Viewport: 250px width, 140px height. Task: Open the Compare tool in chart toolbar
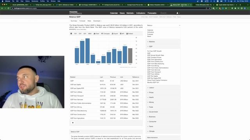[x=105, y=34]
